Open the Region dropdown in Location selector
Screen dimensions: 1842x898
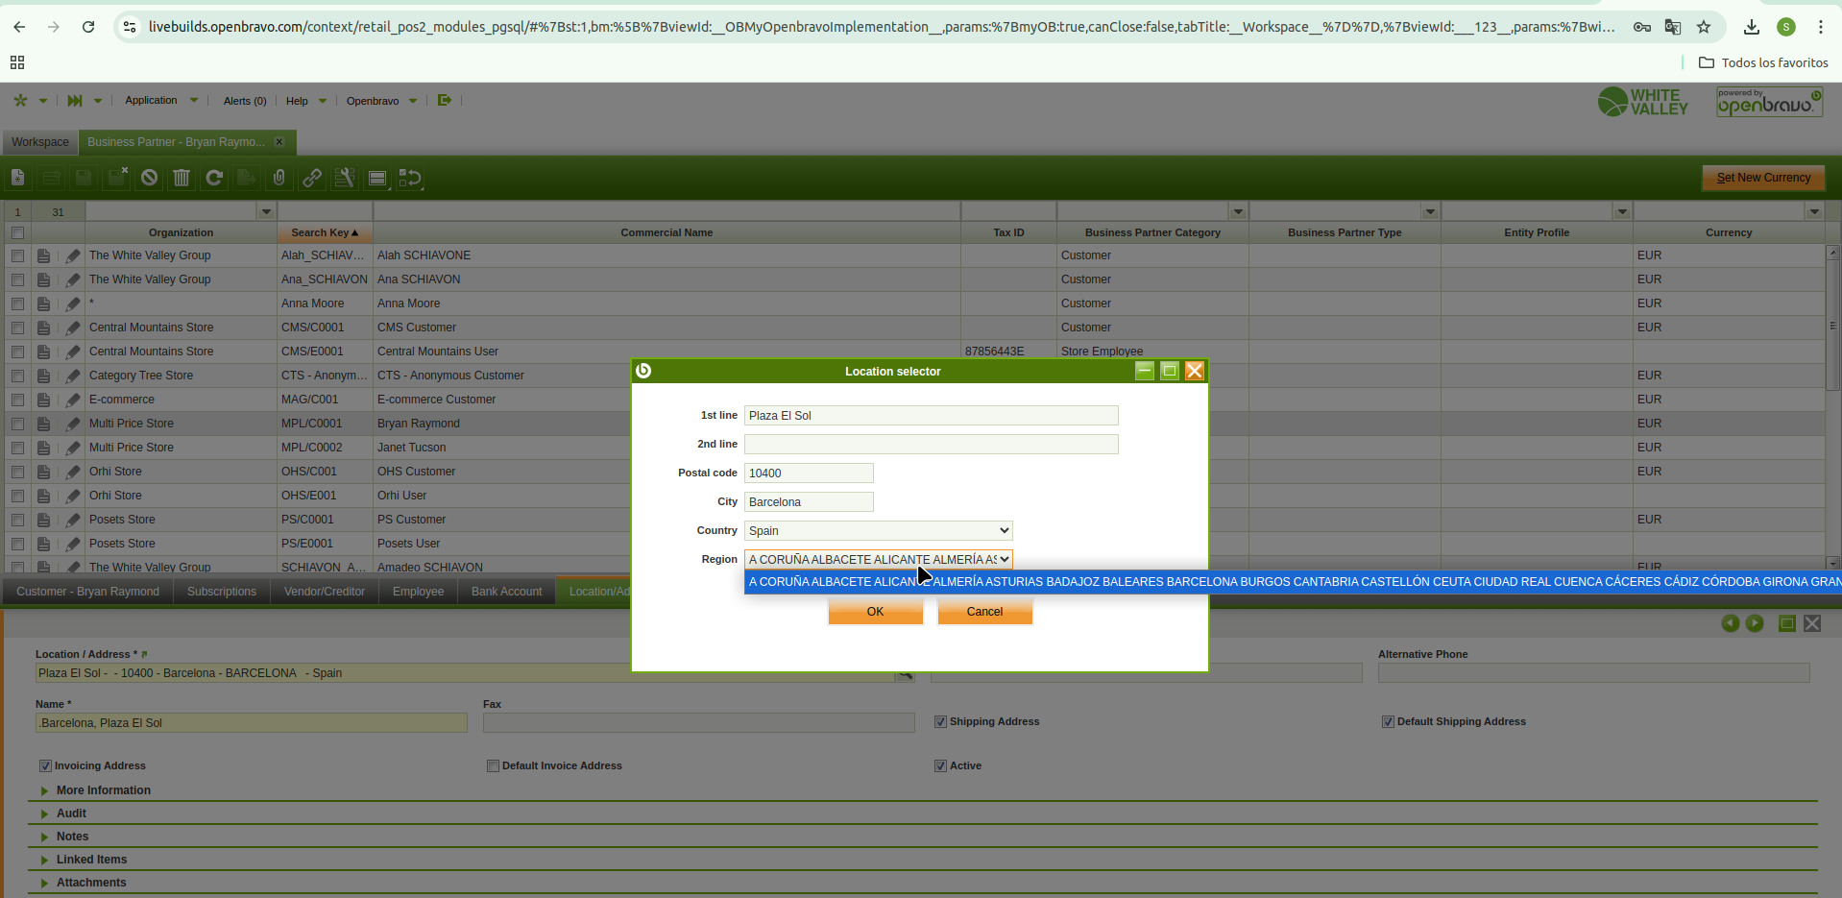pyautogui.click(x=878, y=560)
